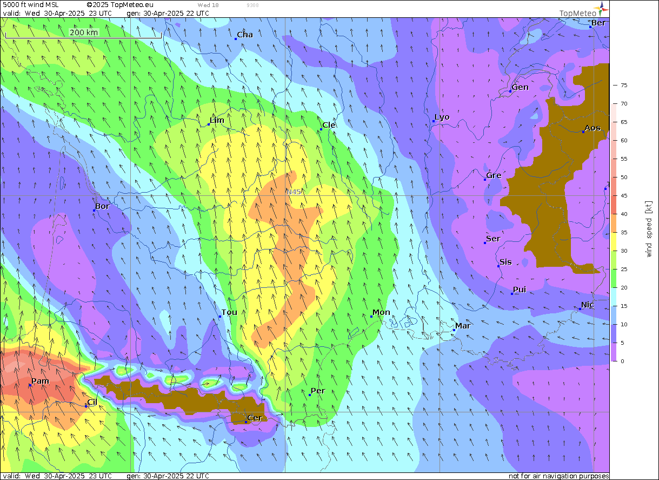Click the 30 tick on wind legend
This screenshot has width=659, height=480.
[623, 251]
